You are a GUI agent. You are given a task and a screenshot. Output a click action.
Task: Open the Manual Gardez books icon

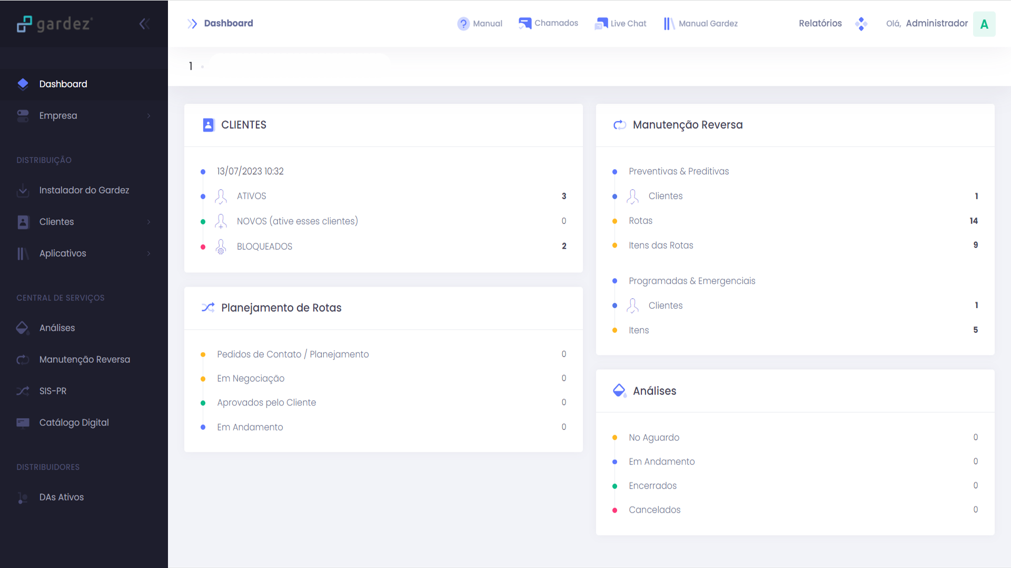[x=669, y=24]
